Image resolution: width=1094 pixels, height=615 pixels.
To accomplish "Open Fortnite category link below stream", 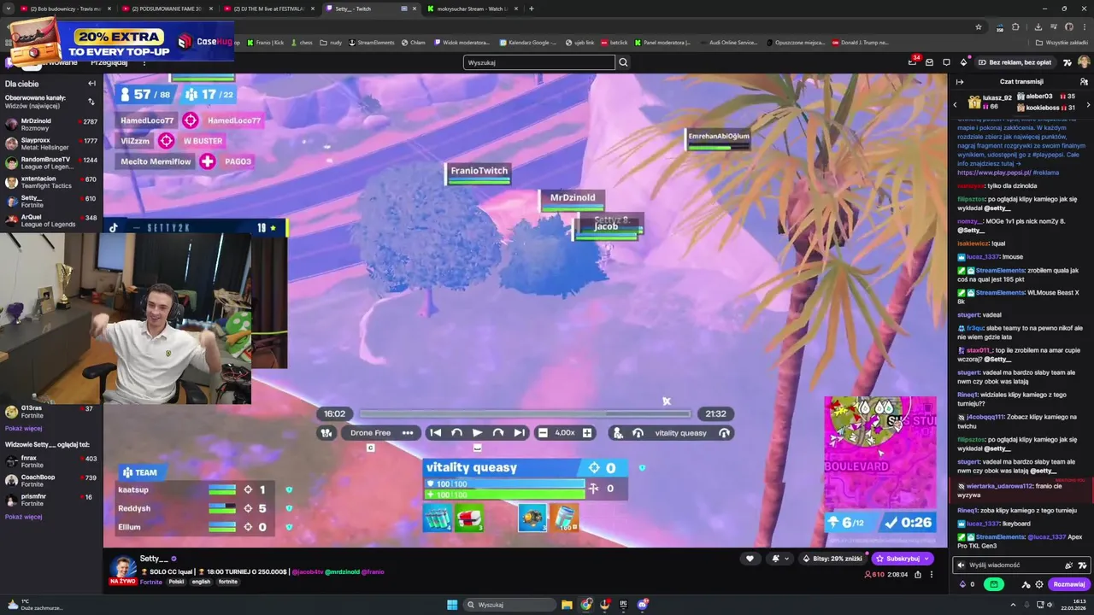I will pyautogui.click(x=151, y=582).
